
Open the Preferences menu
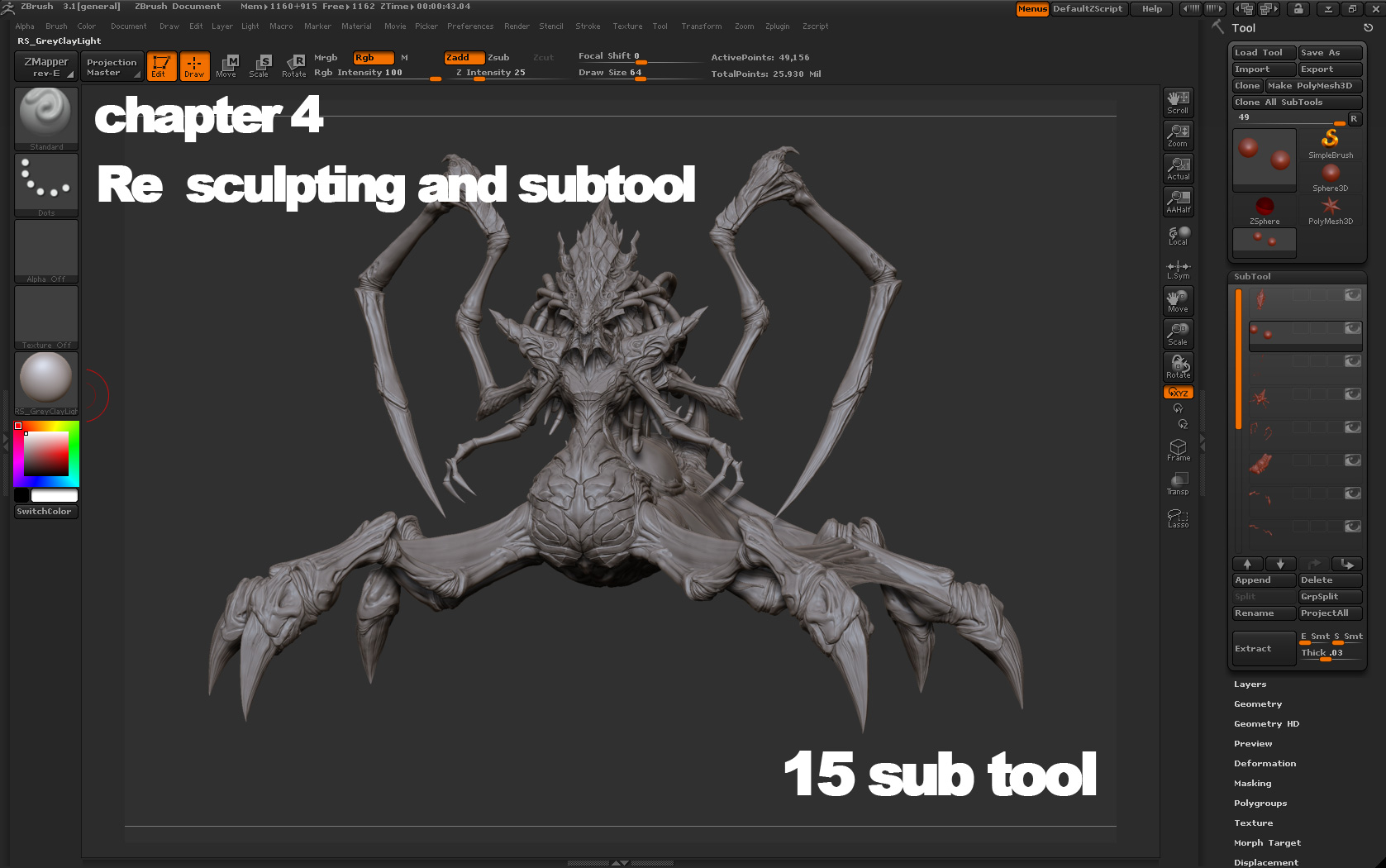(x=470, y=26)
